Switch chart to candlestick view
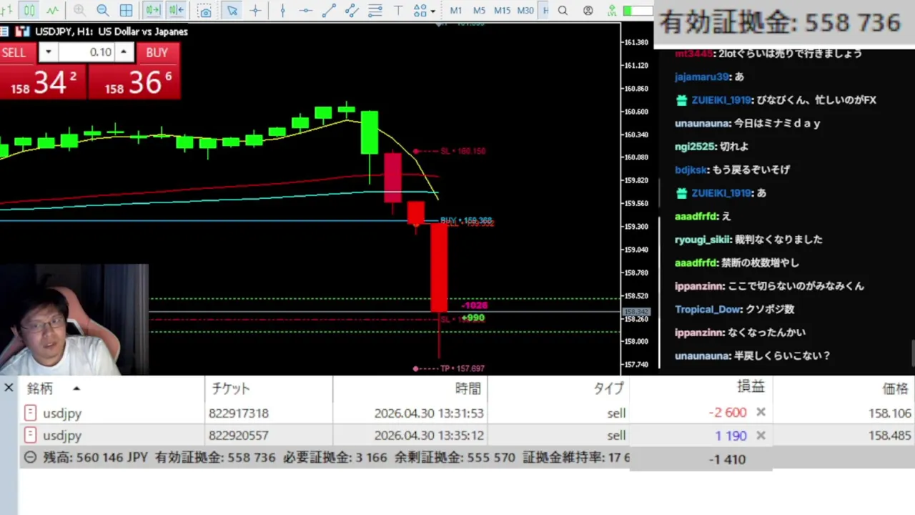Screen dimensions: 915x515 pyautogui.click(x=29, y=11)
